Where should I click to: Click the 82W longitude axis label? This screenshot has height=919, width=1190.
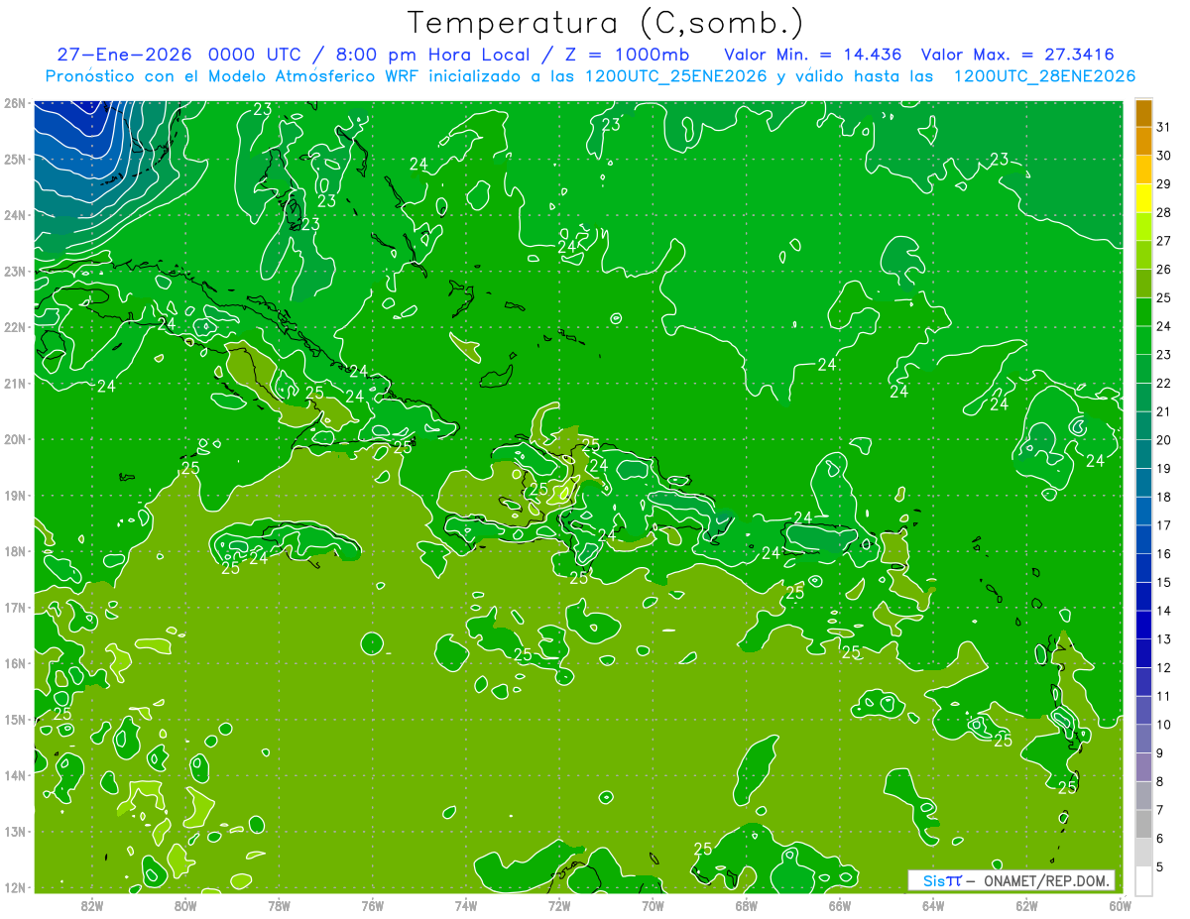tap(92, 905)
